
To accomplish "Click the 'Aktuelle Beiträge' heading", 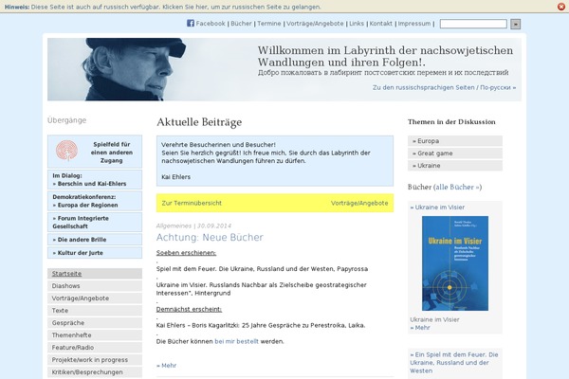I will click(199, 122).
